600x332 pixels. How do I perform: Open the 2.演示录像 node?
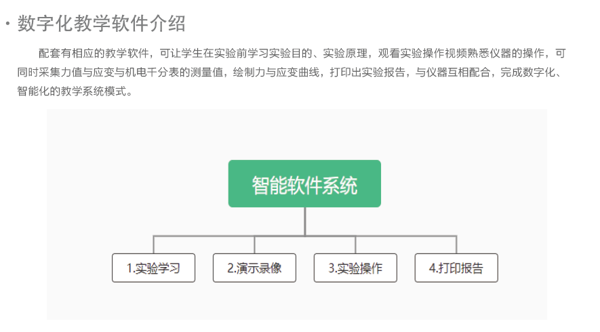[x=254, y=268]
